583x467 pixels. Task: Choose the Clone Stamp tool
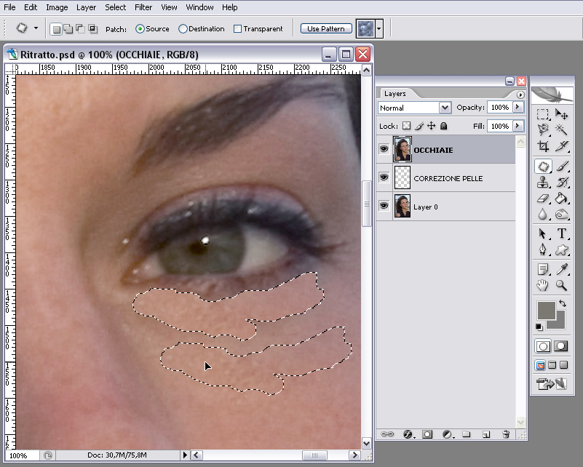click(543, 182)
